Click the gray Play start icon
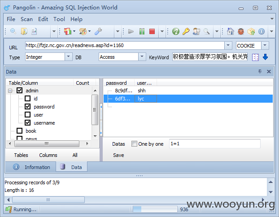Viewport: 279px width, 217px height. click(x=131, y=31)
